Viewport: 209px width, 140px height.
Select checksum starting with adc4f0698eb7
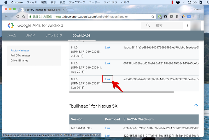click(161, 79)
